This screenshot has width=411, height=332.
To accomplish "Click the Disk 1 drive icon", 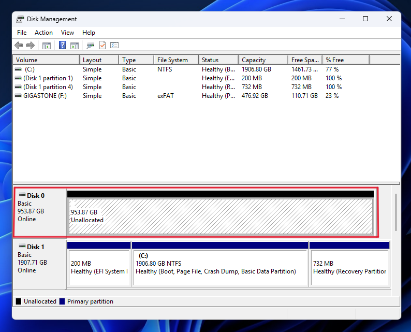I will pyautogui.click(x=22, y=246).
